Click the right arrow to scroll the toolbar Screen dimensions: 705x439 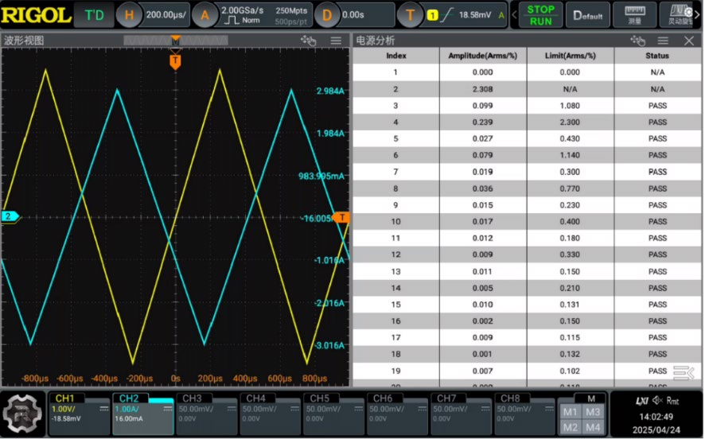[x=697, y=15]
